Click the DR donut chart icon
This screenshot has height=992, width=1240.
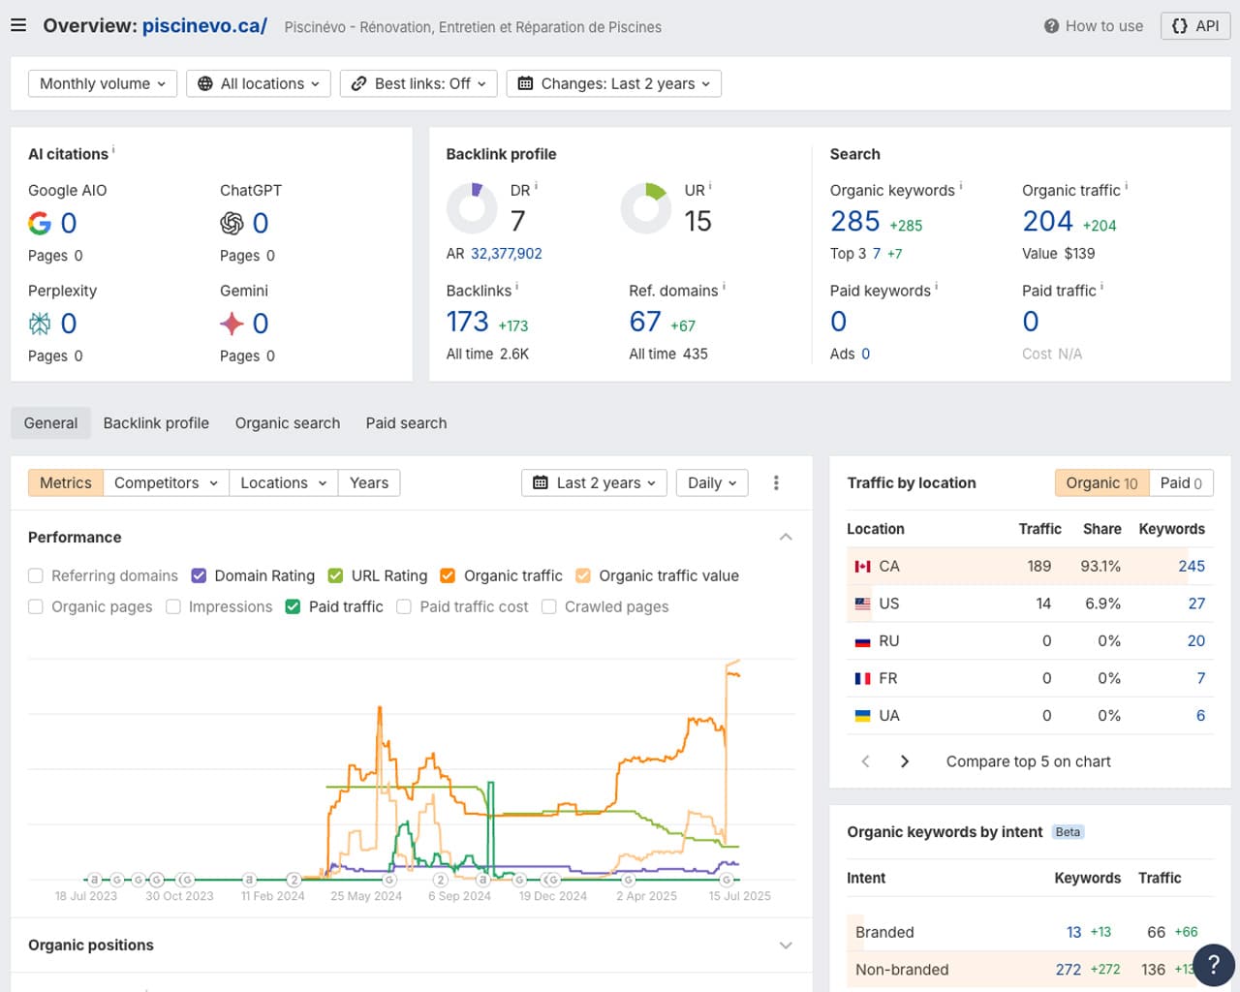472,208
